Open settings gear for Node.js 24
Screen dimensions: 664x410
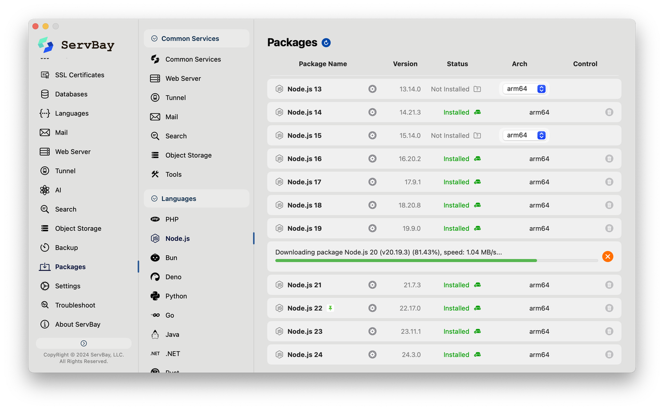[372, 355]
